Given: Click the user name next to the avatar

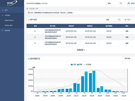Looking at the screenshot, I should [x=133, y=3].
